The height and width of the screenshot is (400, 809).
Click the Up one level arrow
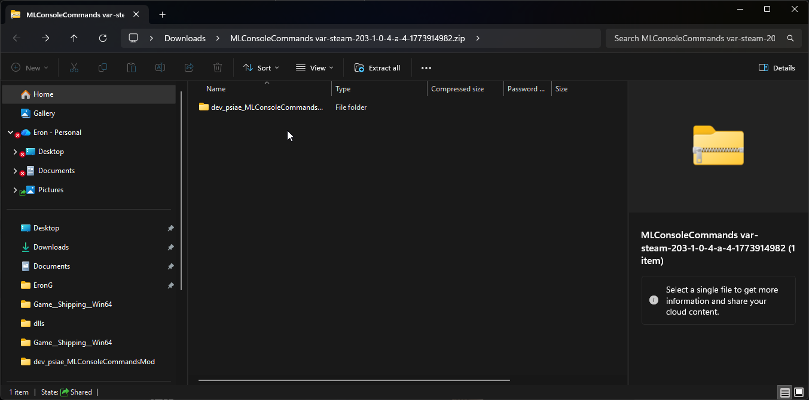[x=74, y=38]
